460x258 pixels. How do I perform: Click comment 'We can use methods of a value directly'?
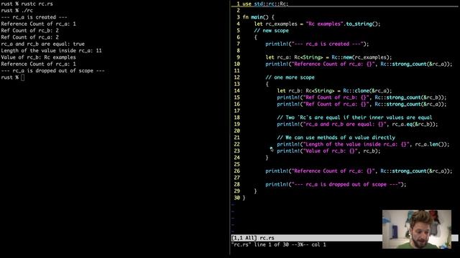point(336,138)
